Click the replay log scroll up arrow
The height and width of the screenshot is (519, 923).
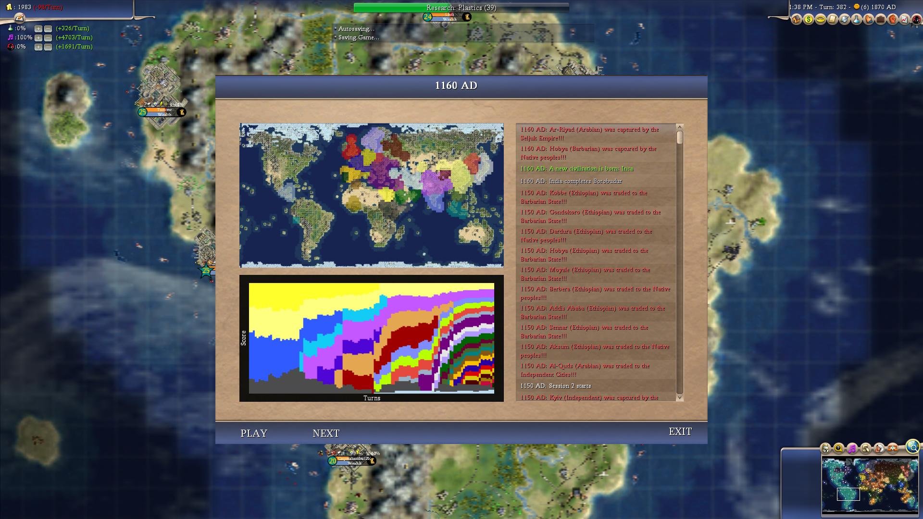[679, 127]
